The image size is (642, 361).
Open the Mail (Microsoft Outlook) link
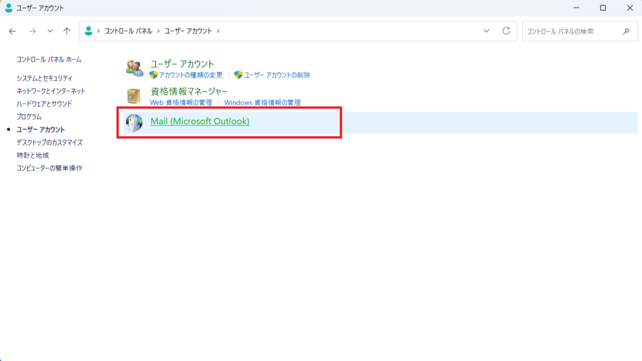[x=200, y=121]
